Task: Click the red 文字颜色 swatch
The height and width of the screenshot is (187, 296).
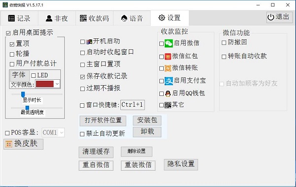Action: tap(45, 84)
